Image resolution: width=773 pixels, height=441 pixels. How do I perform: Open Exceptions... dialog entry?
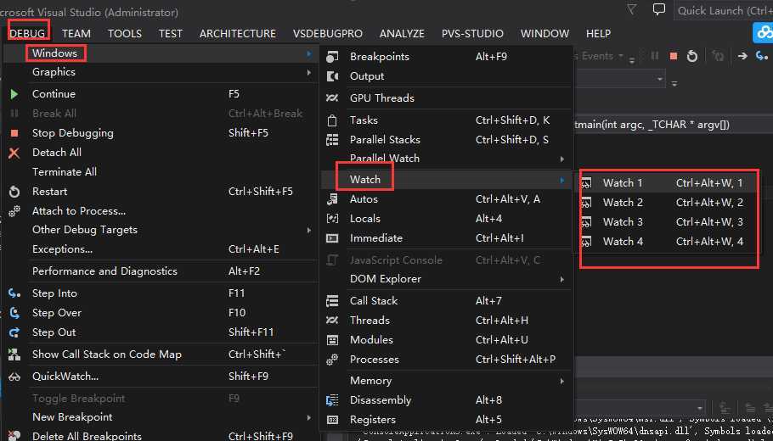click(62, 249)
